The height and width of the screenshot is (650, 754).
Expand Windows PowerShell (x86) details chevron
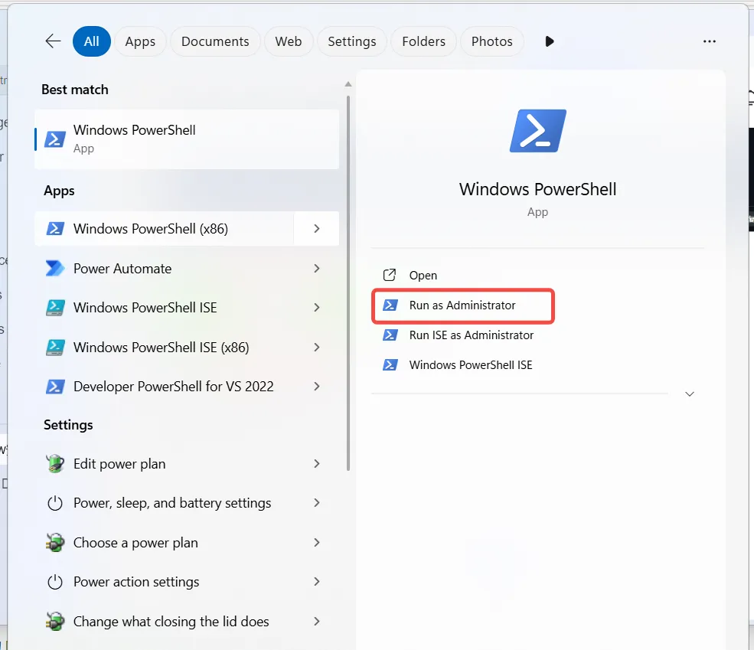click(x=316, y=228)
